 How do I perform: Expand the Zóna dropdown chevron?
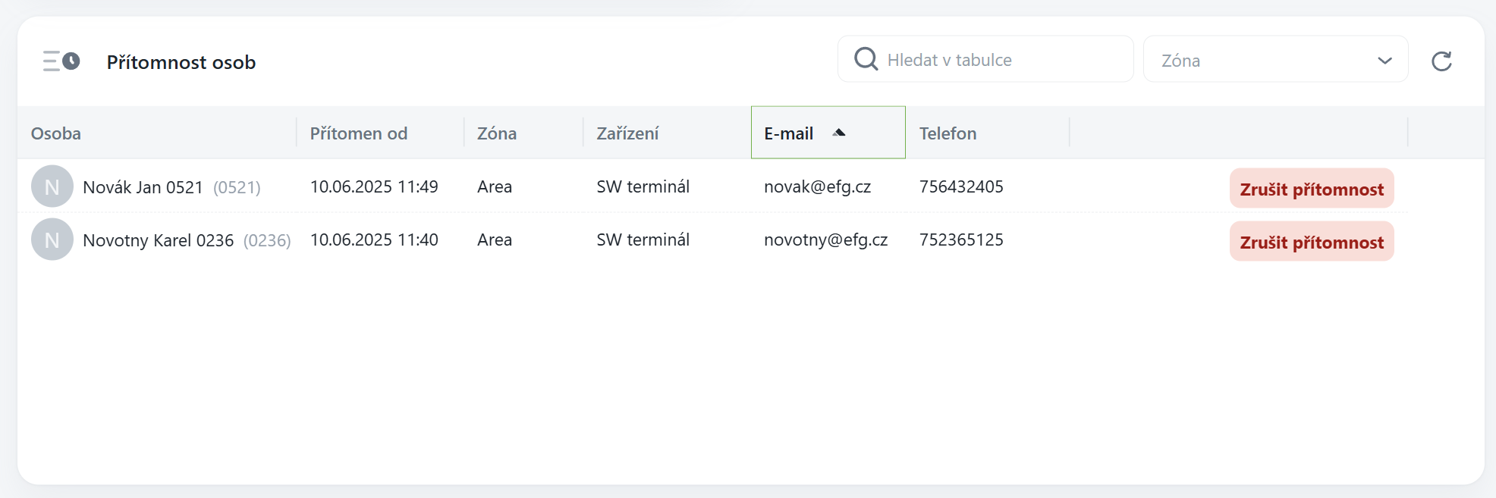tap(1384, 61)
